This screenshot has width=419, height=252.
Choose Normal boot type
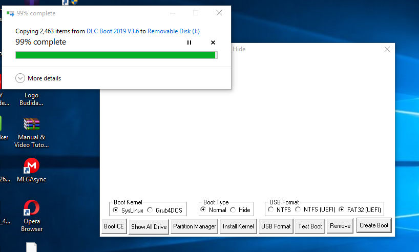pos(214,210)
